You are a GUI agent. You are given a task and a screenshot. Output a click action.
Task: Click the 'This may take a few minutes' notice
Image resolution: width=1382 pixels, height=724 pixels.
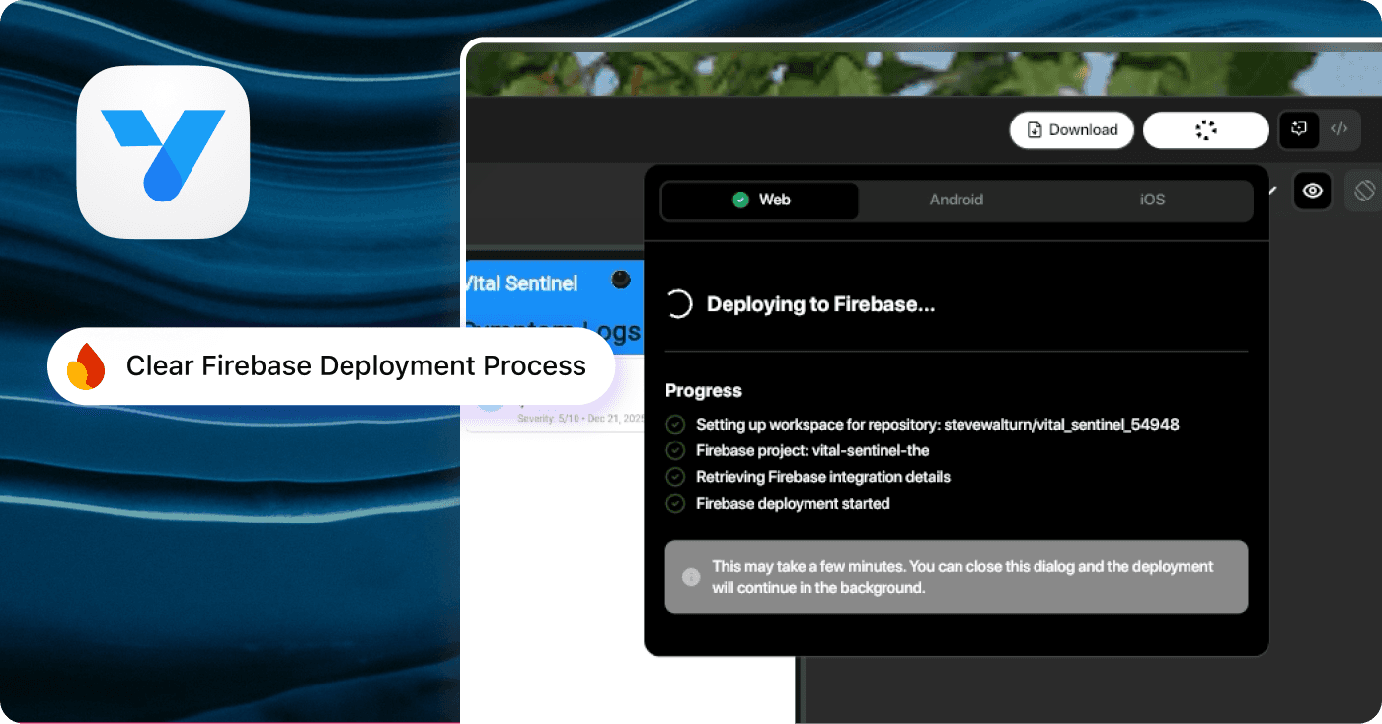point(957,577)
